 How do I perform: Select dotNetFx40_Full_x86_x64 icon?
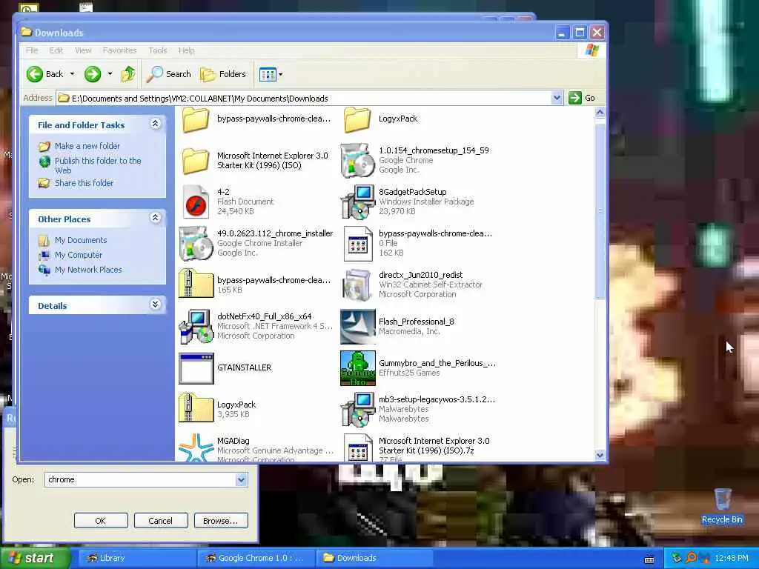[x=196, y=327]
